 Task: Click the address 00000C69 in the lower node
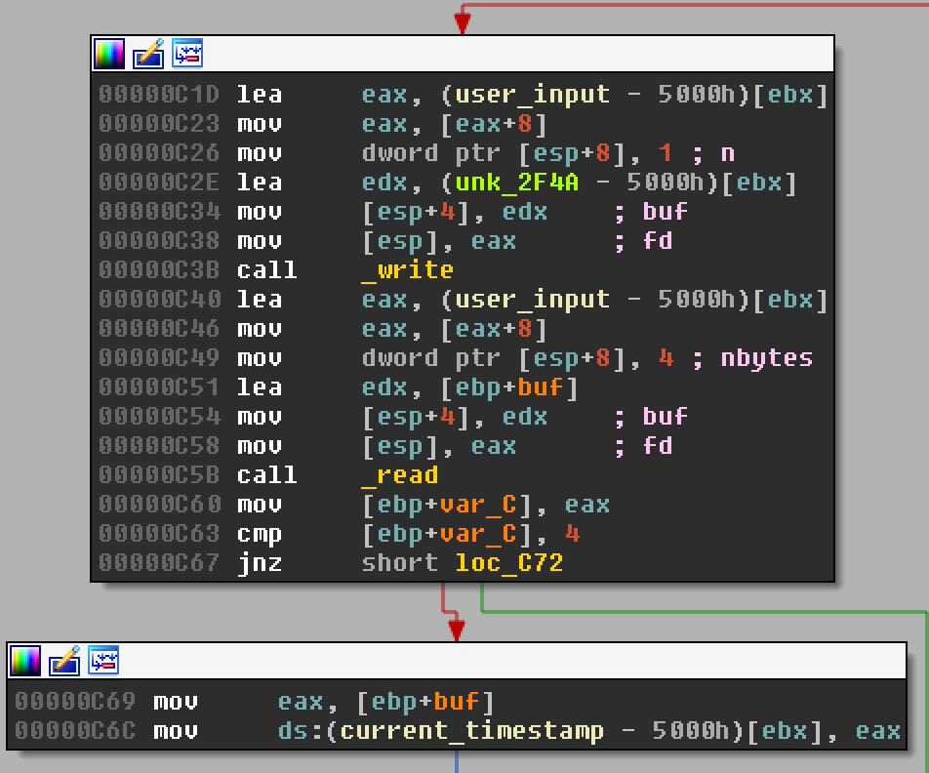pos(75,702)
